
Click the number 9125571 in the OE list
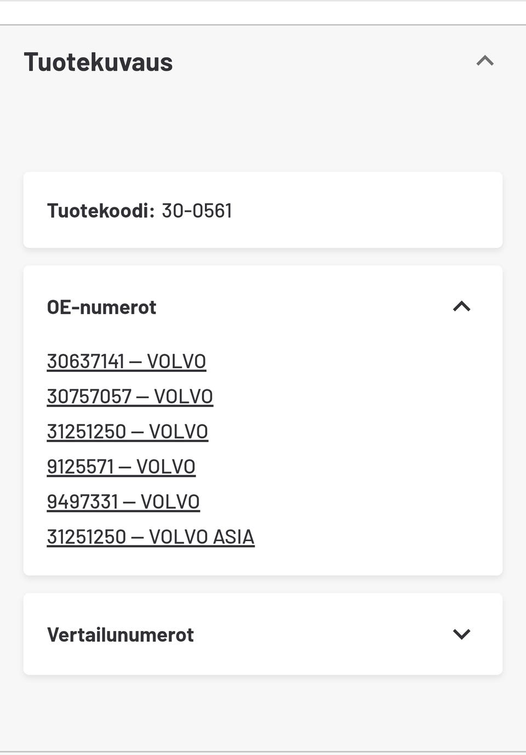coord(81,467)
